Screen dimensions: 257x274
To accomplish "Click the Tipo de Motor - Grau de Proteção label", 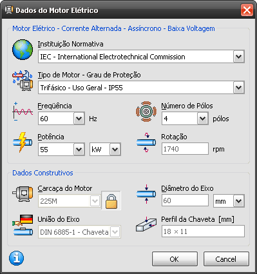I will [x=90, y=75].
